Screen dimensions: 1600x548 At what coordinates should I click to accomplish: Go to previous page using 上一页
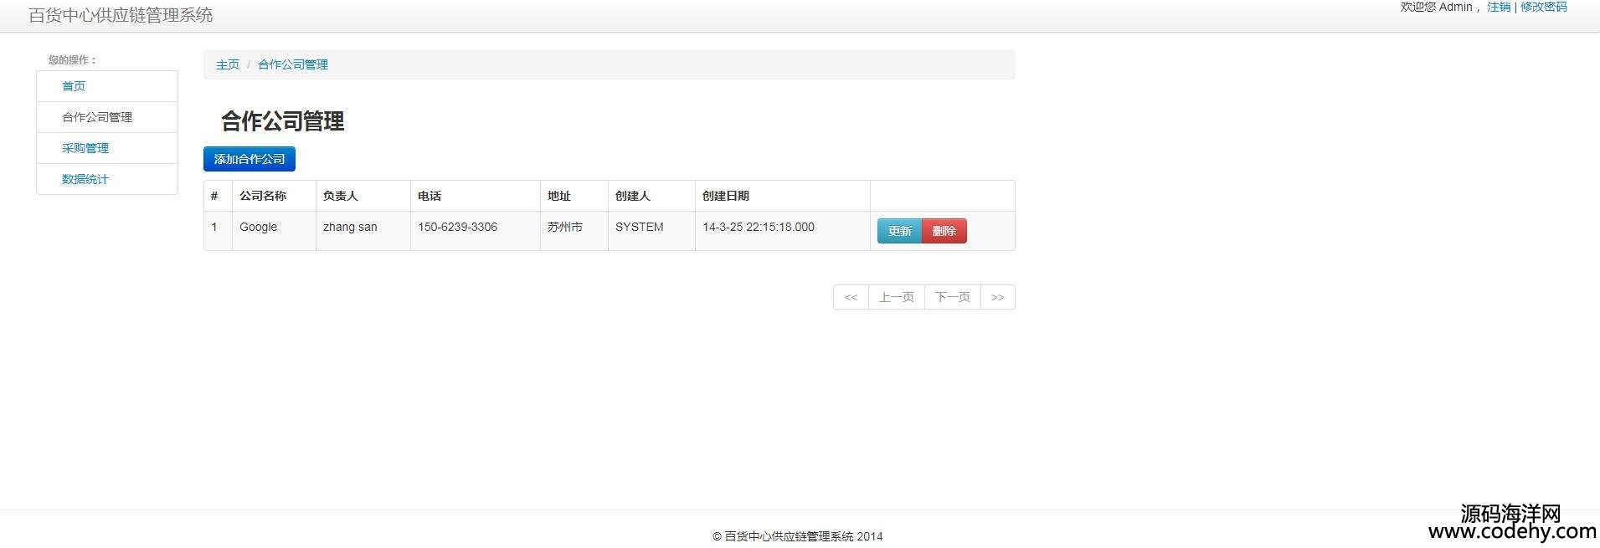click(896, 297)
